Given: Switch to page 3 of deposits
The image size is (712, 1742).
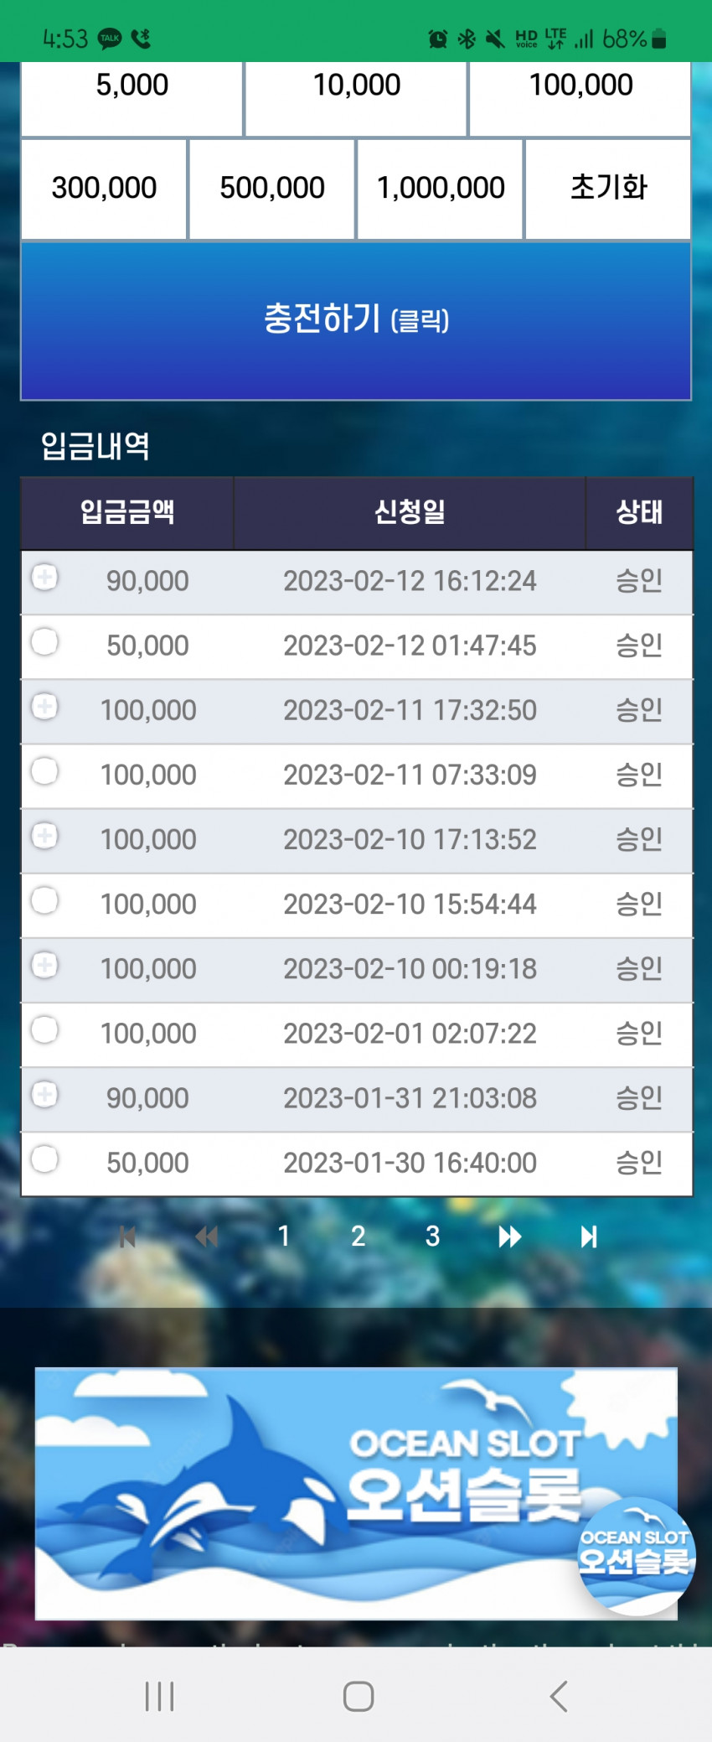Looking at the screenshot, I should tap(432, 1236).
